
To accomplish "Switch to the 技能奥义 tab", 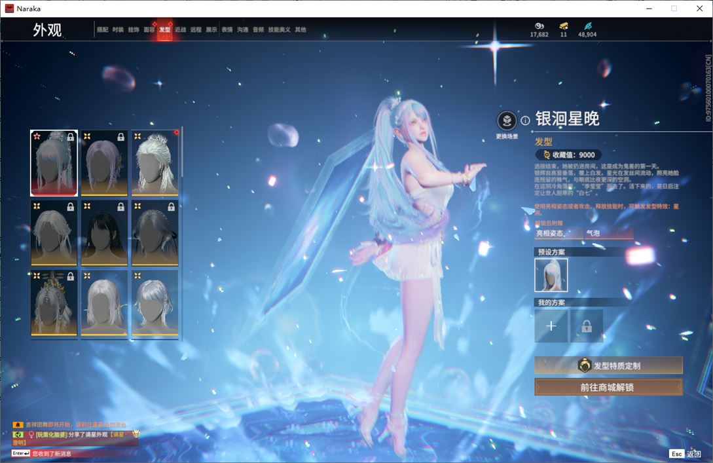I will [x=279, y=29].
